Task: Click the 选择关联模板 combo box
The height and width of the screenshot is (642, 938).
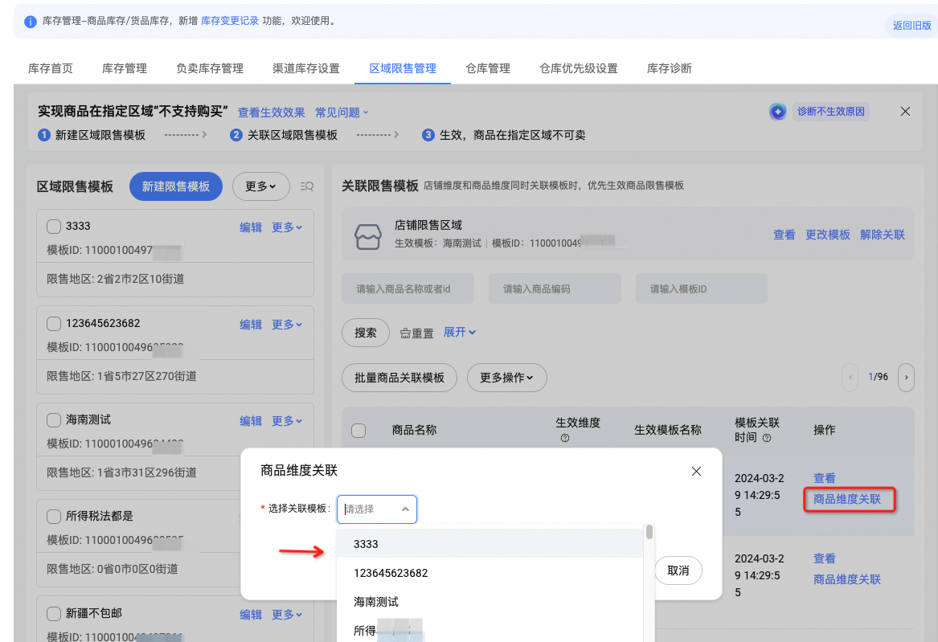Action: [377, 509]
